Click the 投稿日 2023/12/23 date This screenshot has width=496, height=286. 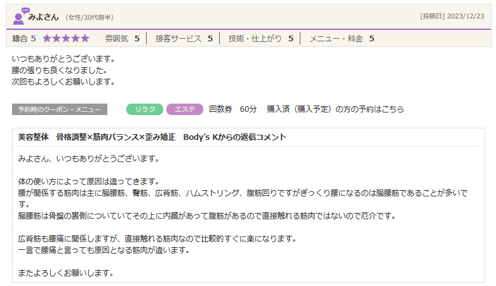(452, 17)
